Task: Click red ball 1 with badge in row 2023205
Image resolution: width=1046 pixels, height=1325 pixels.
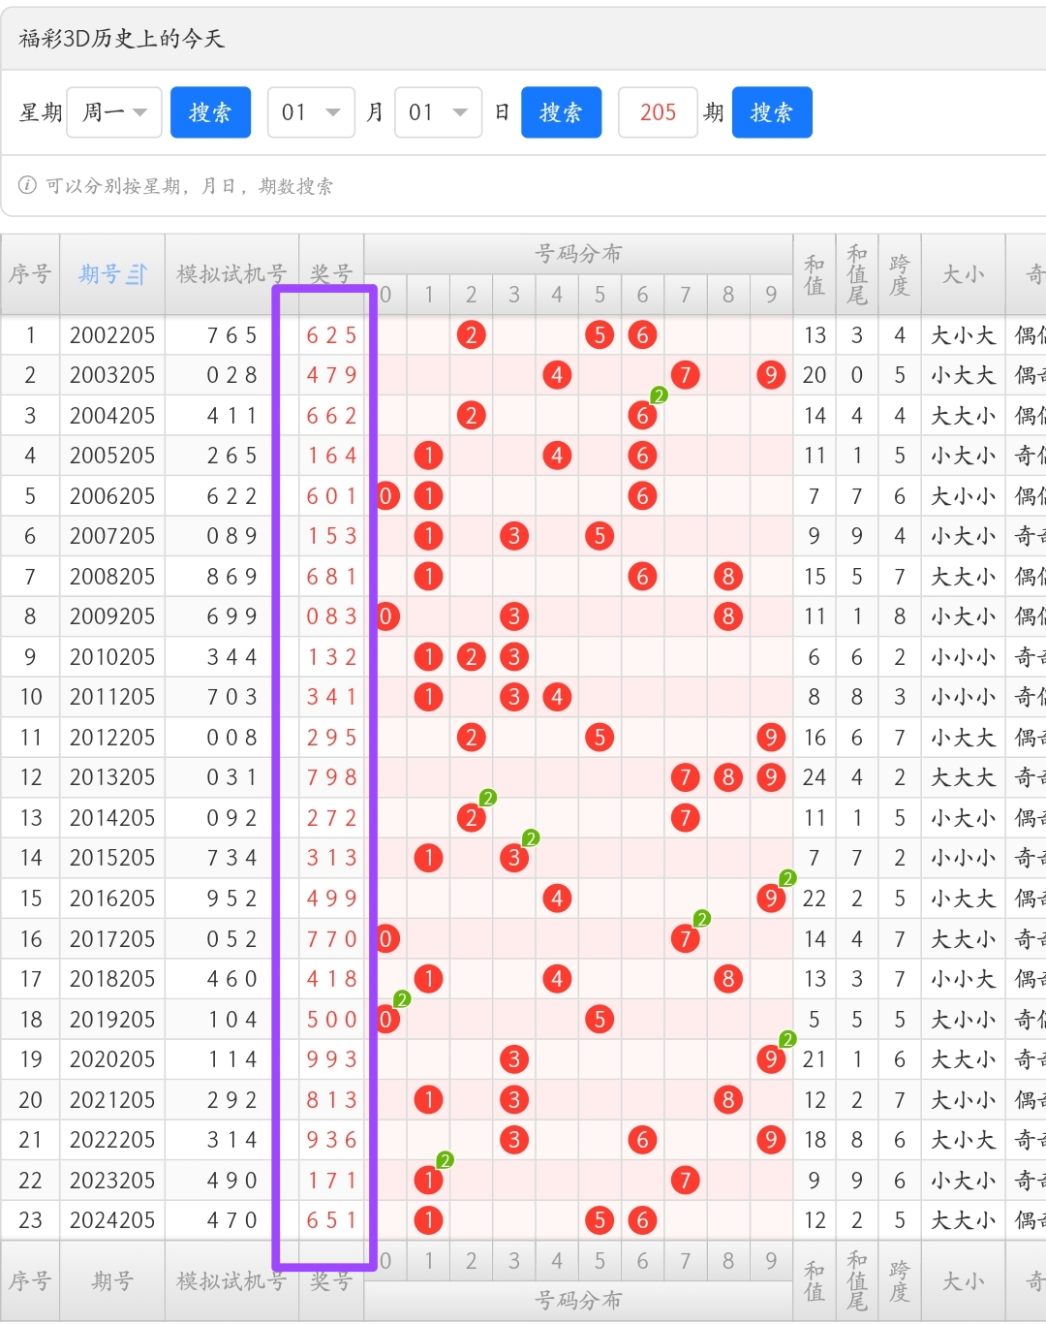Action: pos(428,1181)
